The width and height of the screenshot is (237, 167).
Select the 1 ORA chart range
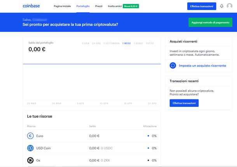[85, 43]
